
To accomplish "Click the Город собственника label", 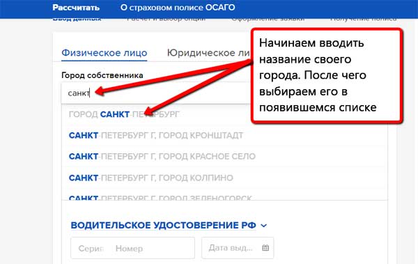I will coord(102,75).
